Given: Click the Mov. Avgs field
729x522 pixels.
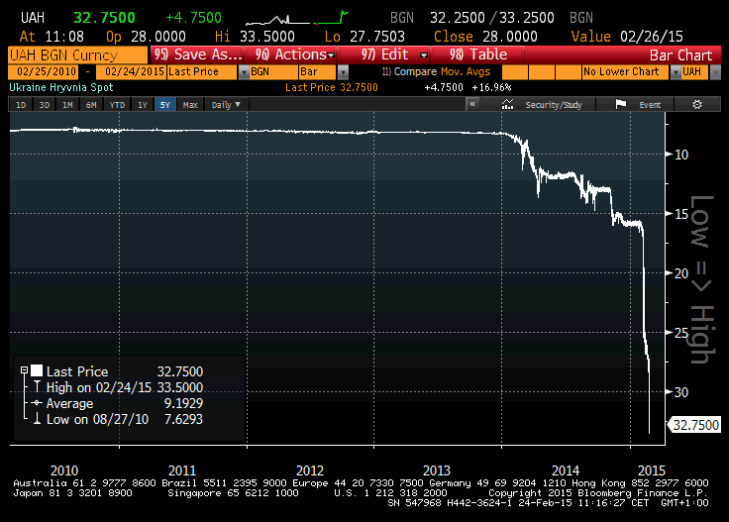Looking at the screenshot, I should point(466,72).
